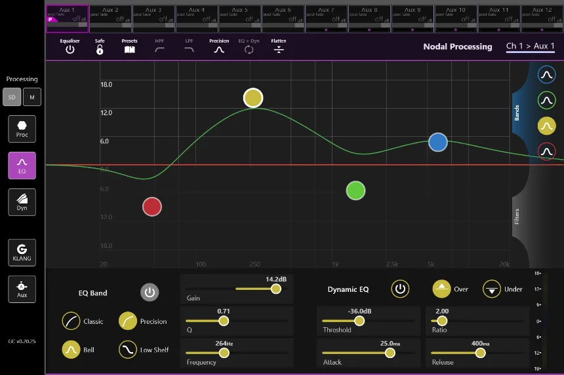
Task: Open the Filters side tab
Action: click(x=517, y=217)
